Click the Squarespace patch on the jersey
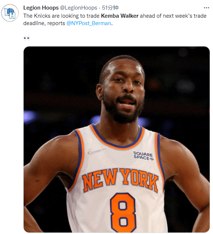 pyautogui.click(x=143, y=156)
